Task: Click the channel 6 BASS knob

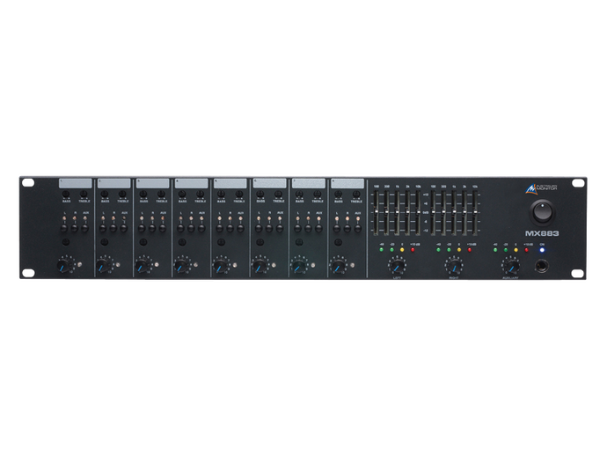Action: click(x=260, y=194)
